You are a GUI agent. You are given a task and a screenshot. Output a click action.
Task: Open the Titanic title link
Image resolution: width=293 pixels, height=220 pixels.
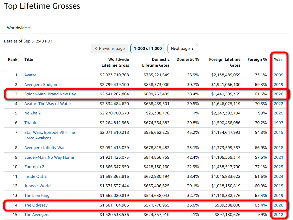coord(30,123)
